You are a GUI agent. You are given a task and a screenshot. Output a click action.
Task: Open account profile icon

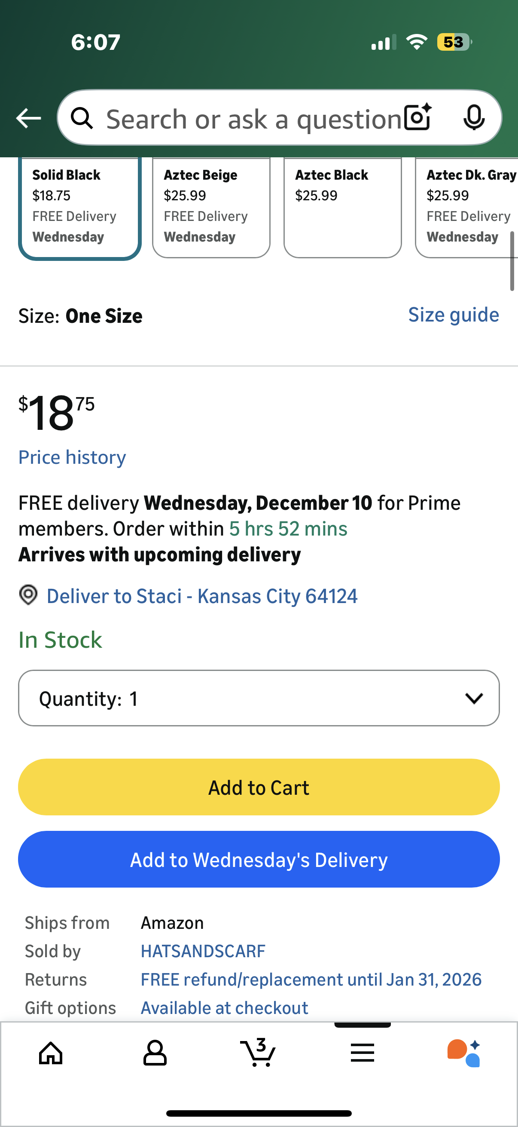pyautogui.click(x=155, y=1053)
